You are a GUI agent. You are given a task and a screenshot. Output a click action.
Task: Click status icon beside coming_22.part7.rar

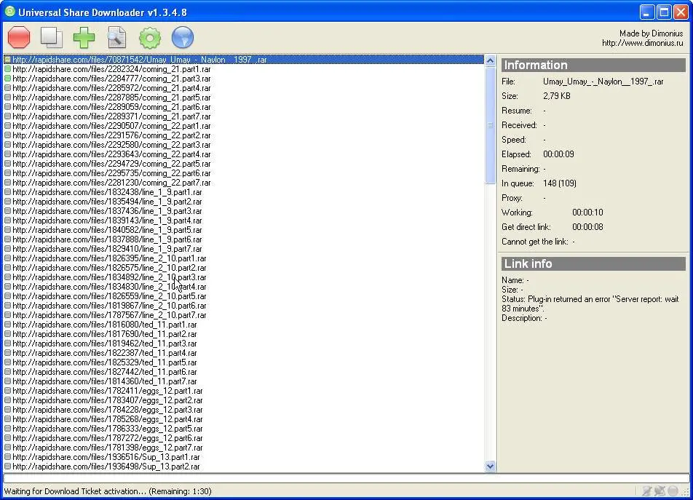(x=7, y=183)
